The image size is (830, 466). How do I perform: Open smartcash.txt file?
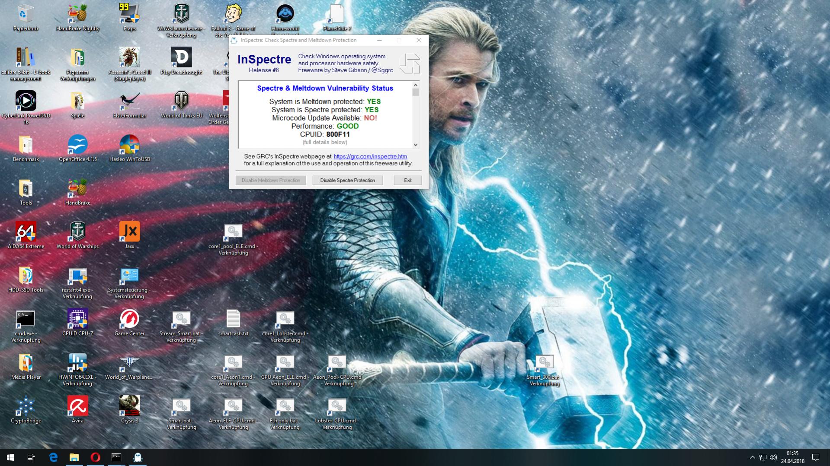click(x=233, y=323)
